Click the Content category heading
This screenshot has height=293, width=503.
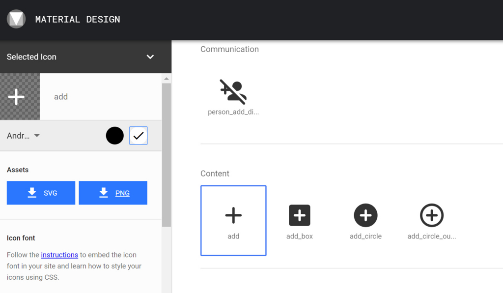215,174
